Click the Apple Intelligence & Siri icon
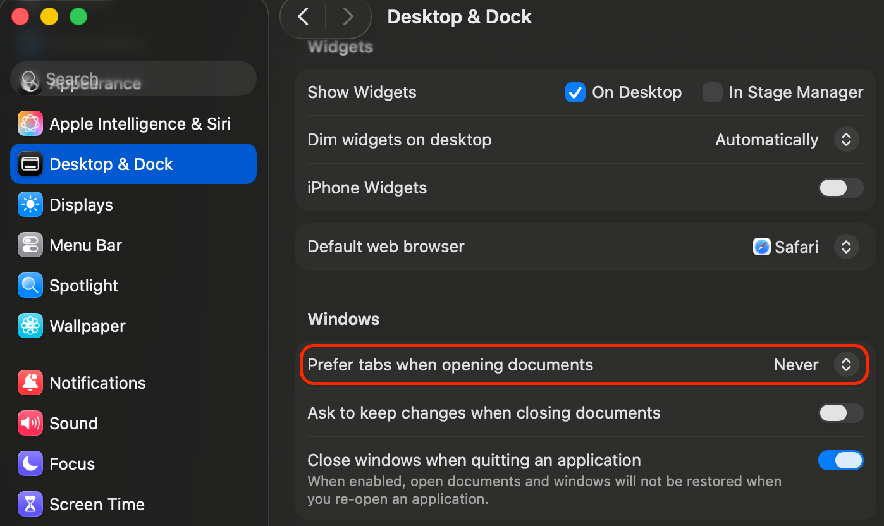884x526 pixels. [30, 124]
